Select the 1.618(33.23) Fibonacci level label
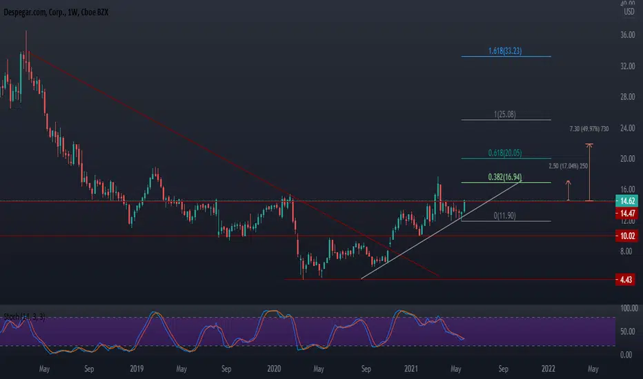Viewport: 643px width, 379px height. [505, 51]
